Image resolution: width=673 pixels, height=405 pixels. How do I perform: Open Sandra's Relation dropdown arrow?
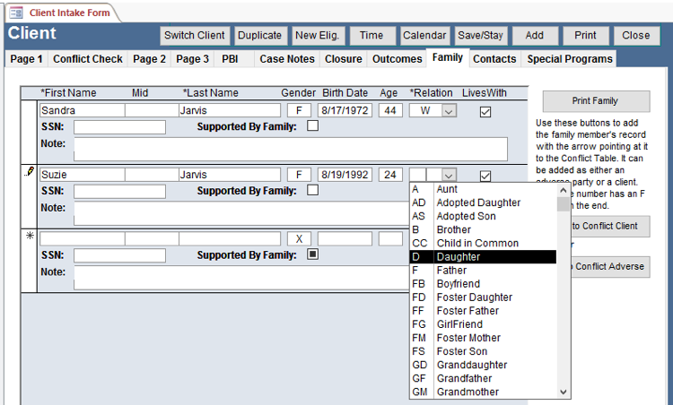449,111
